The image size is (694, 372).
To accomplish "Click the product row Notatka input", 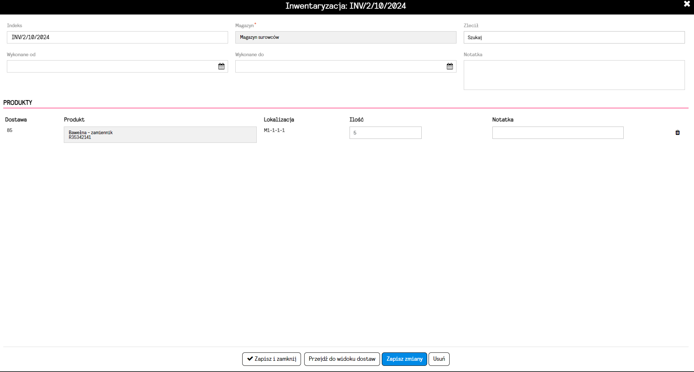I will 558,133.
